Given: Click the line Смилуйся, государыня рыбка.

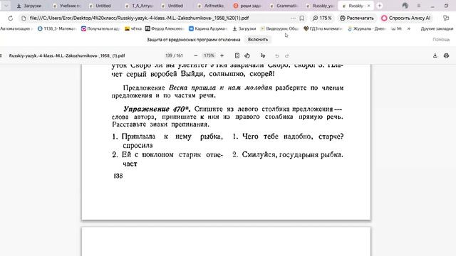Looking at the screenshot, I should (292, 155).
